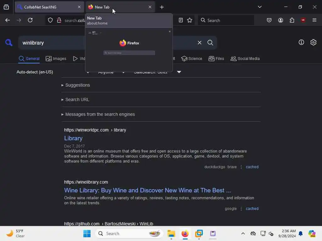
Task: Select the Social Media search category
Action: click(x=245, y=59)
